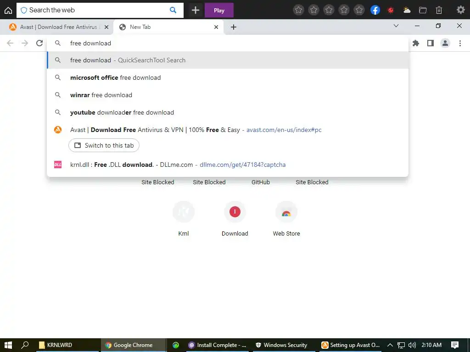Open the 2:10 AM clock
Screen dimensions: 470x352
point(431,345)
